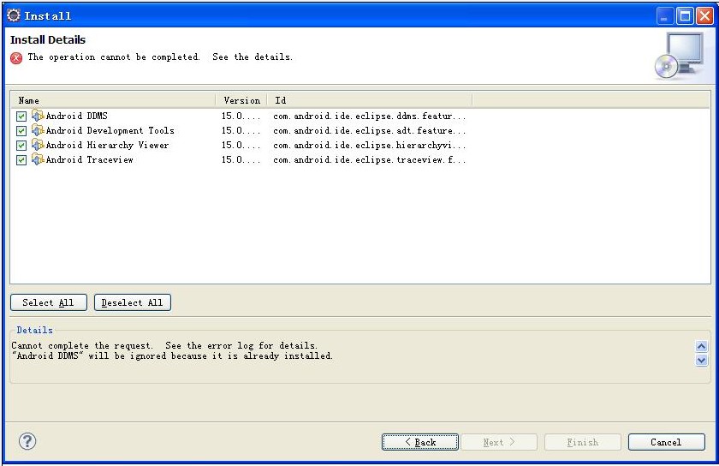
Task: Open help via the question mark icon
Action: [27, 441]
